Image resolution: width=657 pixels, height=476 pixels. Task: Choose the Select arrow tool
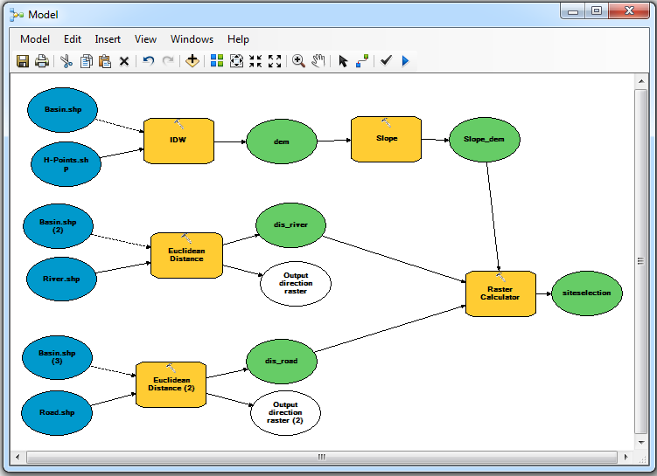(x=343, y=61)
